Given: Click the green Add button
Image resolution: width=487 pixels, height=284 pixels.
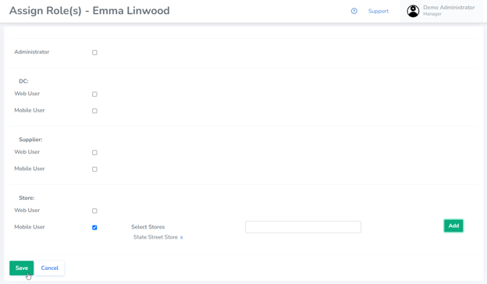Looking at the screenshot, I should (x=453, y=225).
